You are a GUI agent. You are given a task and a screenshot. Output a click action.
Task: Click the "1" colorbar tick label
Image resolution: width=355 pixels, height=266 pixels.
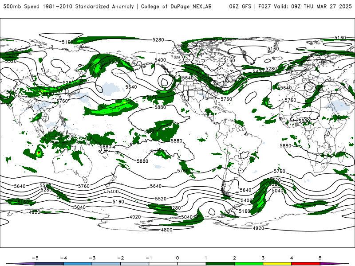point(206,258)
